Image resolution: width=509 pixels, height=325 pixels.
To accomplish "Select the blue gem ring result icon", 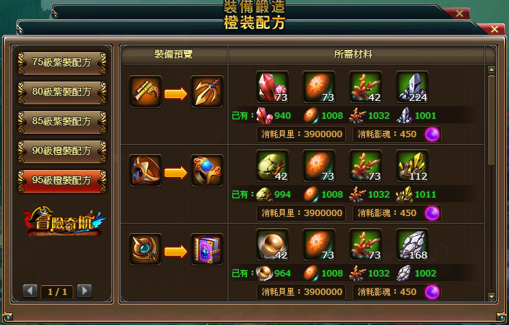I will tap(206, 171).
